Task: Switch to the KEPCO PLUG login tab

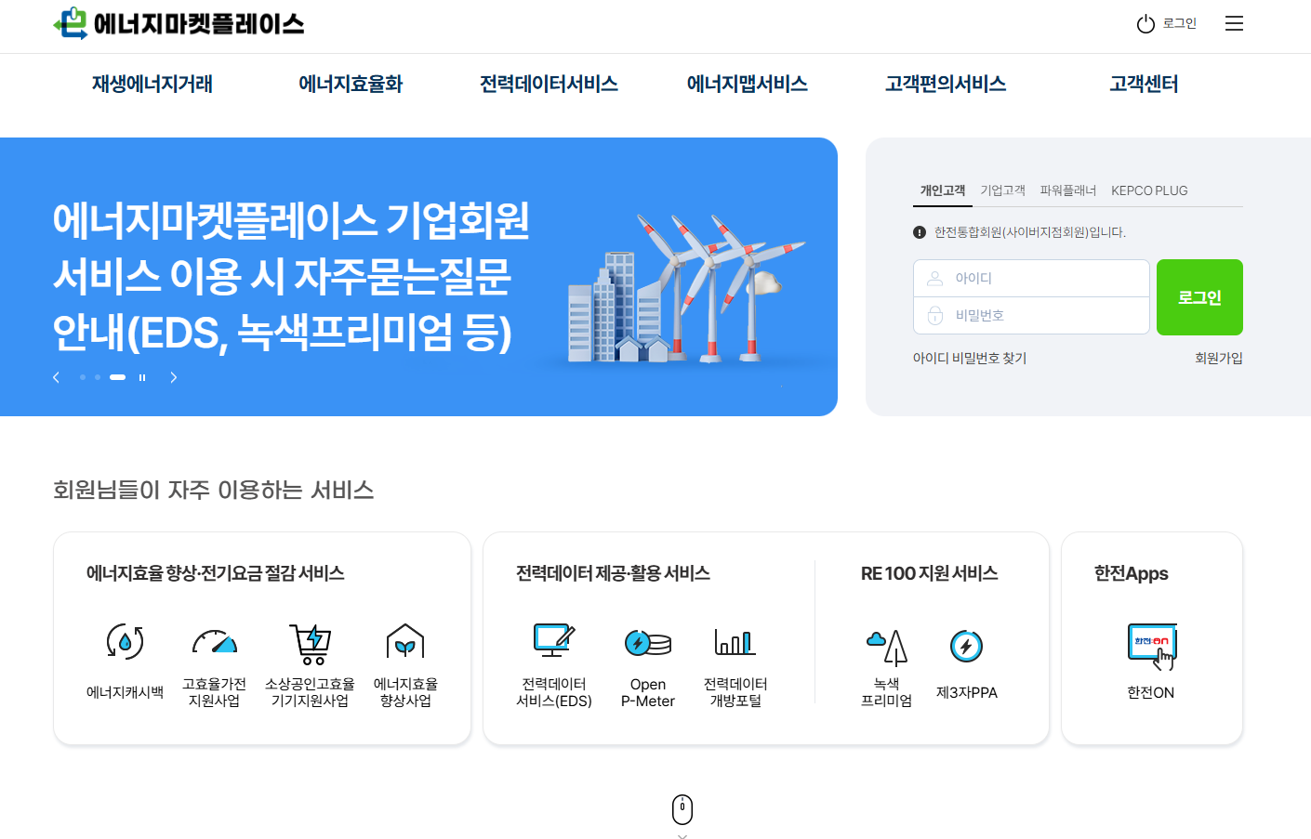Action: click(x=1149, y=190)
